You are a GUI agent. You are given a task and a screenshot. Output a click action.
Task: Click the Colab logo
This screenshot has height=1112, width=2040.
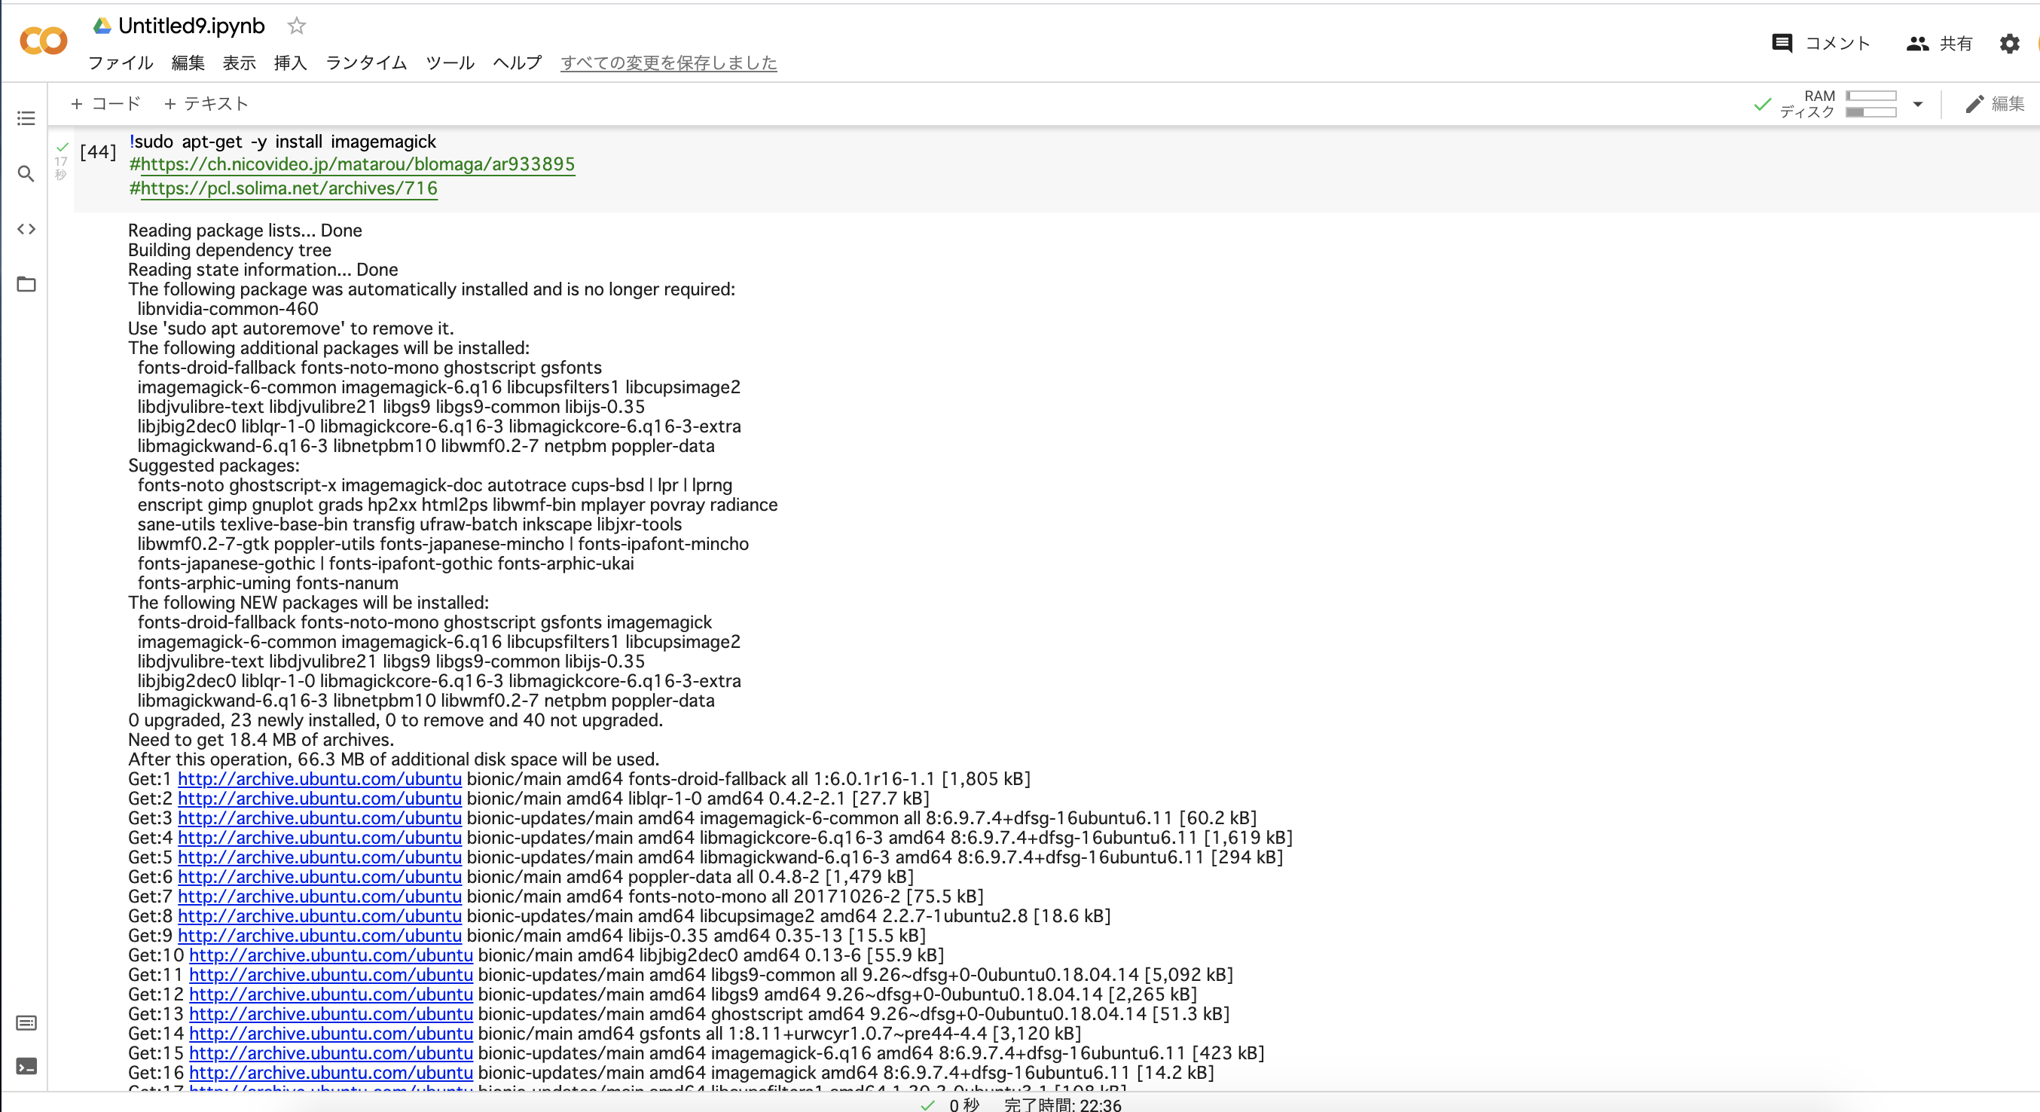[x=44, y=40]
